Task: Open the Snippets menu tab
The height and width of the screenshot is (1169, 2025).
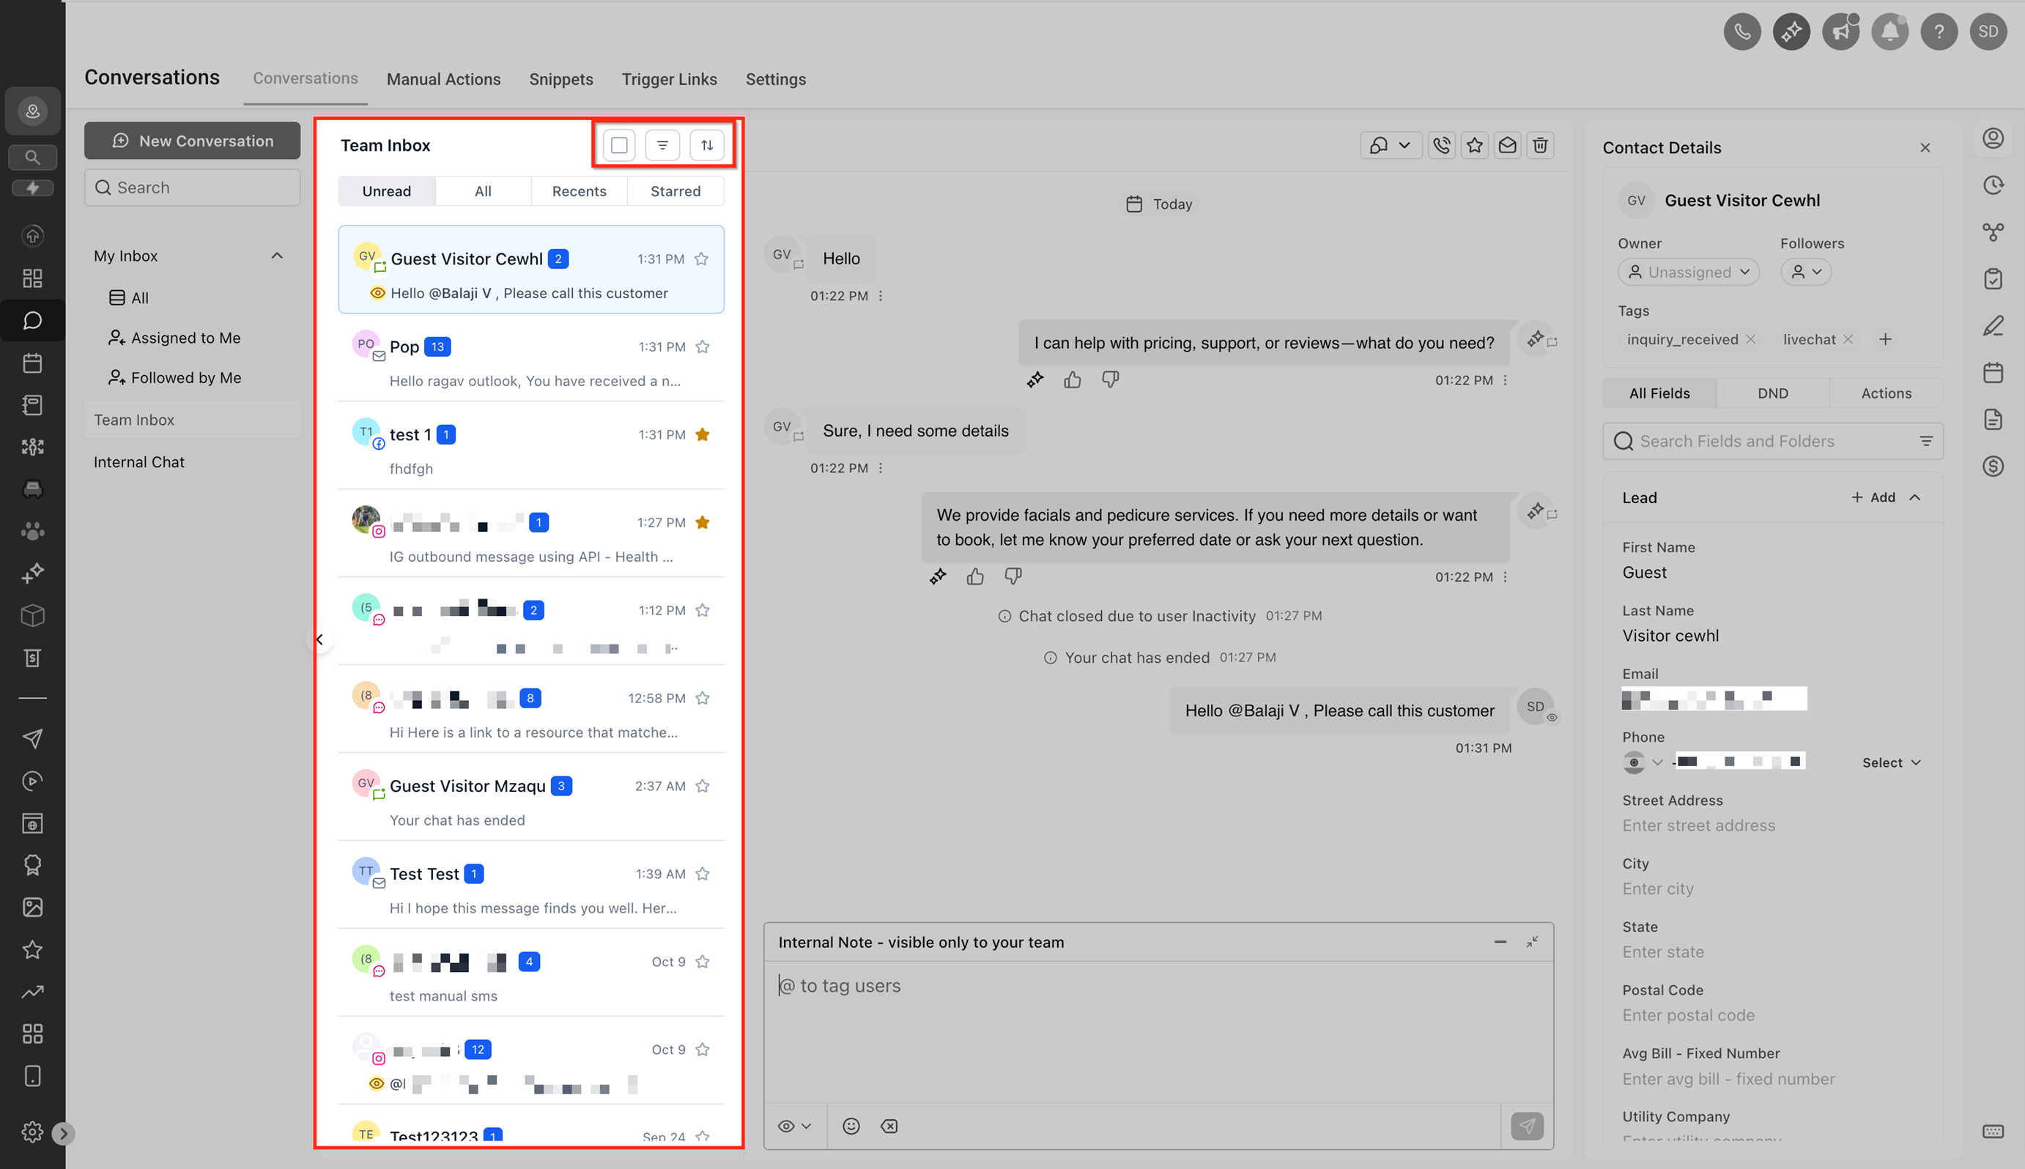Action: click(560, 78)
